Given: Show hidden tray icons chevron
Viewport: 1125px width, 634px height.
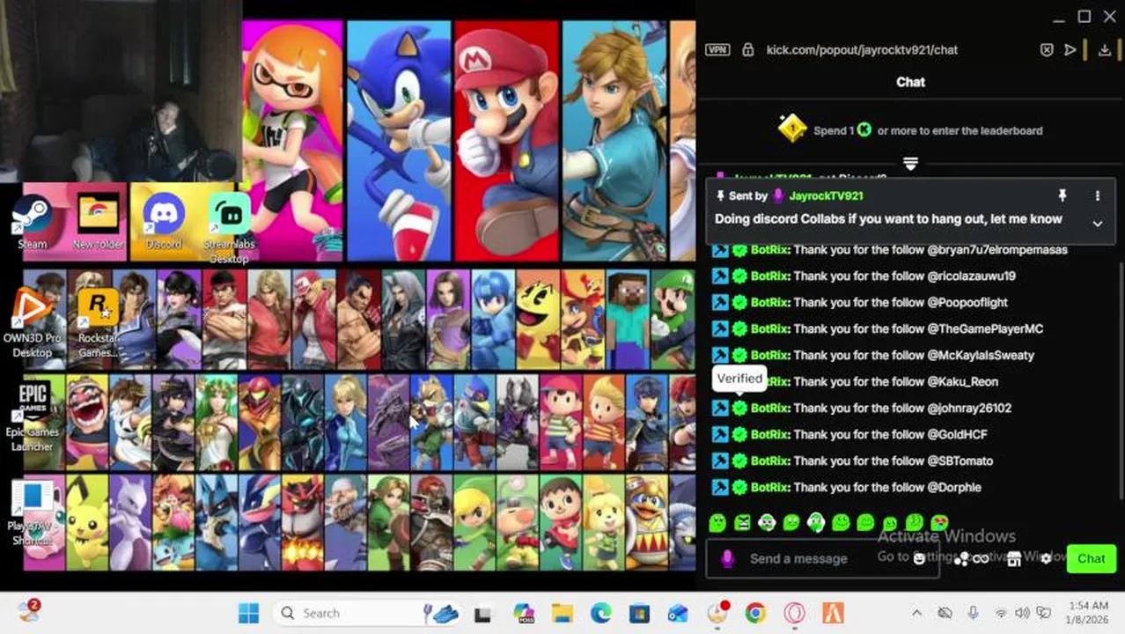Looking at the screenshot, I should 916,613.
